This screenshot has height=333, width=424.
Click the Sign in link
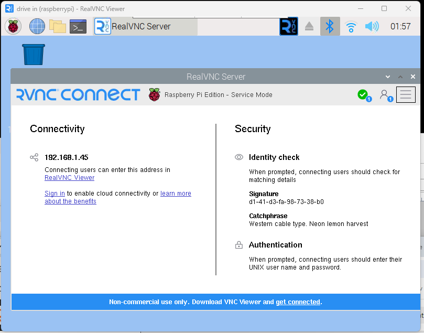tap(55, 194)
